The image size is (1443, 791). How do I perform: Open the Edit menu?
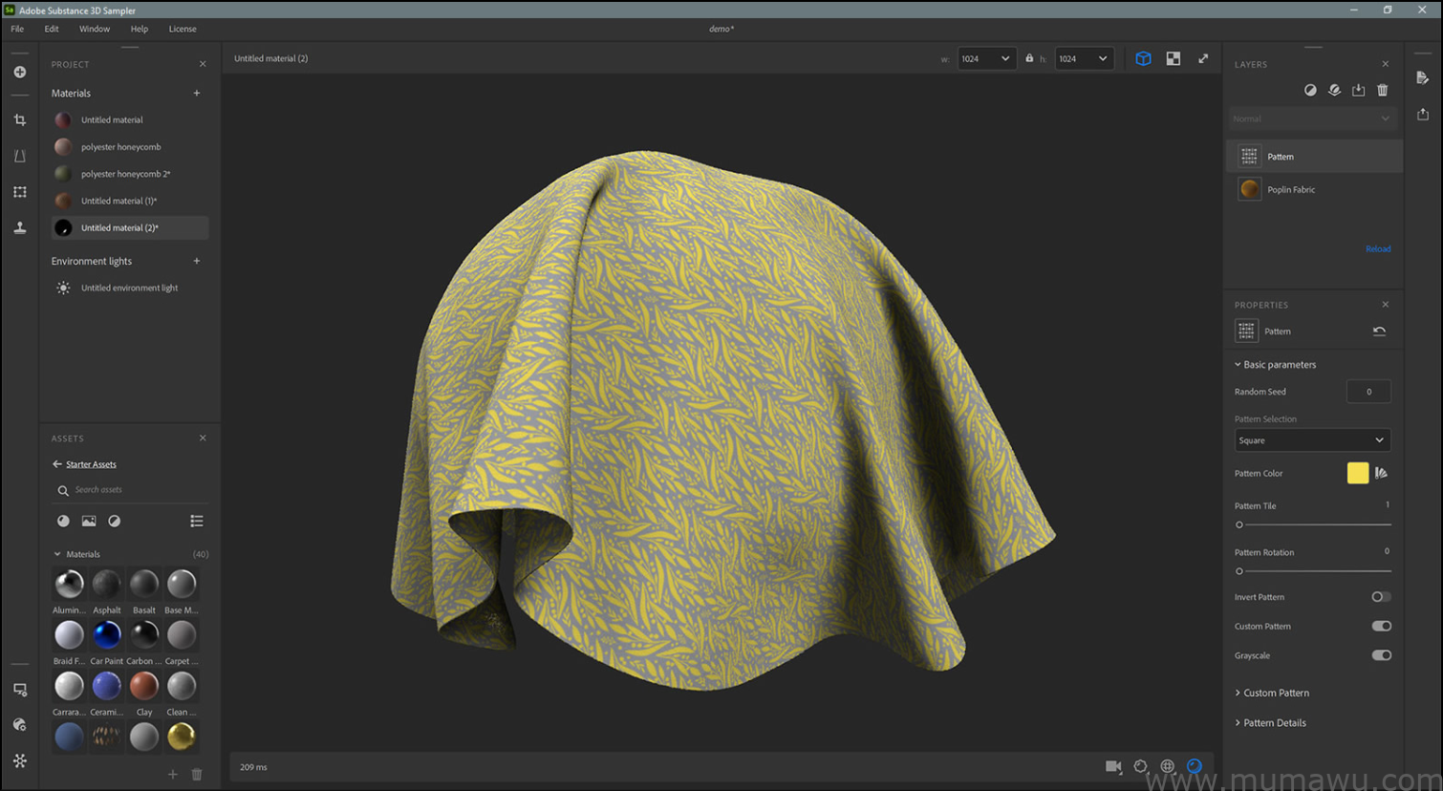pyautogui.click(x=52, y=29)
